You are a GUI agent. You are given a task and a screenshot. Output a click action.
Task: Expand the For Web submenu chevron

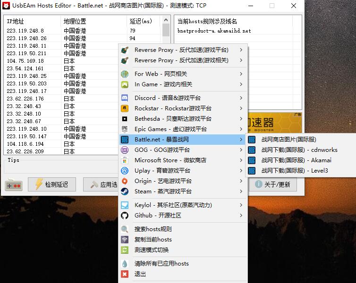point(241,74)
